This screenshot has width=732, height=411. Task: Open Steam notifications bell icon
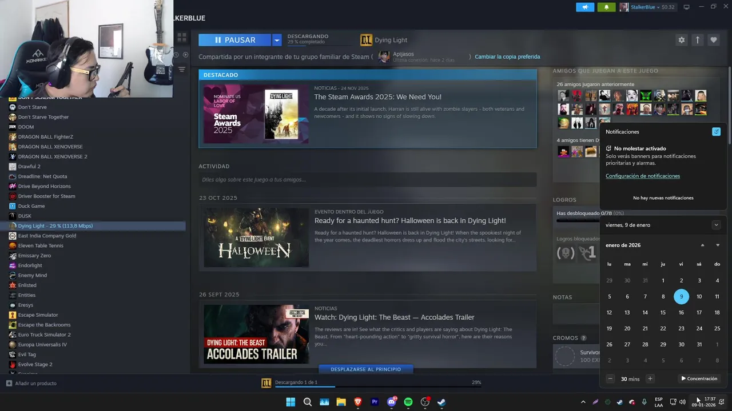(606, 7)
